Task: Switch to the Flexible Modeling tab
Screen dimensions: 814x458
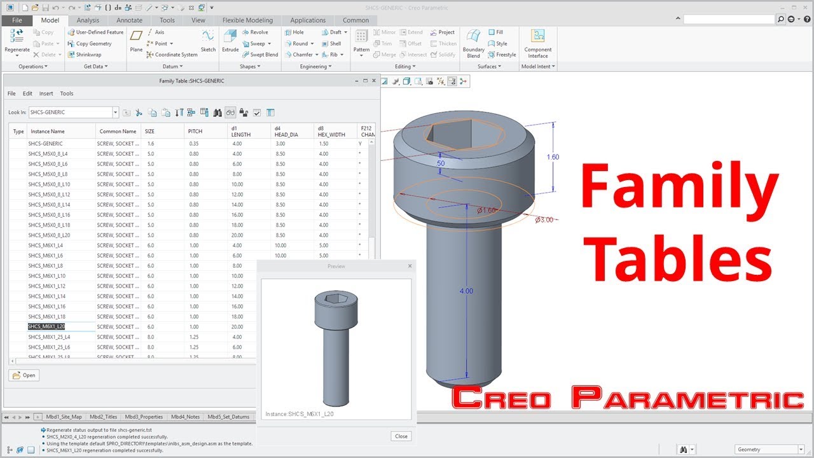Action: 247,20
